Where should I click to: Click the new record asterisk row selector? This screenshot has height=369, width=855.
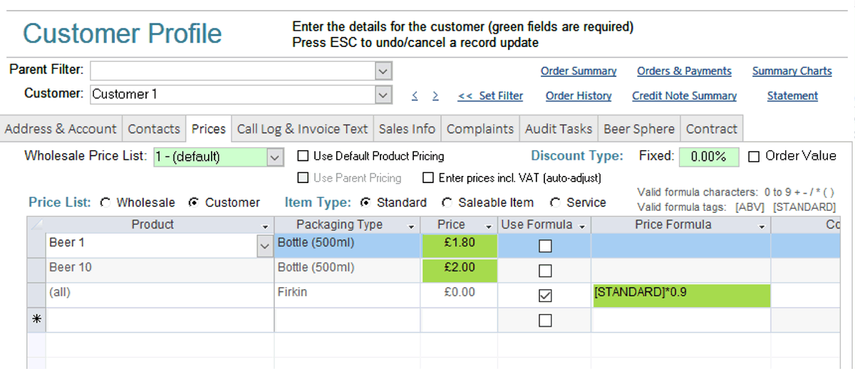pos(36,321)
